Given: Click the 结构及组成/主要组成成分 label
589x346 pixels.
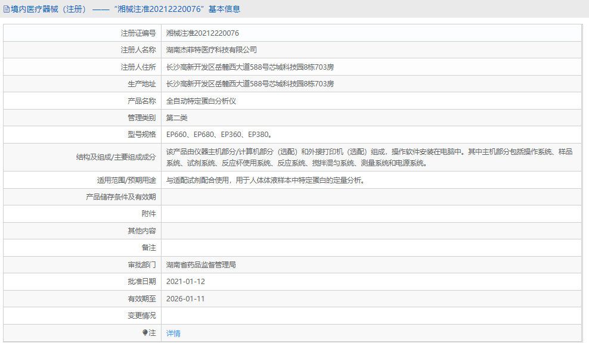Looking at the screenshot, I should pos(116,157).
